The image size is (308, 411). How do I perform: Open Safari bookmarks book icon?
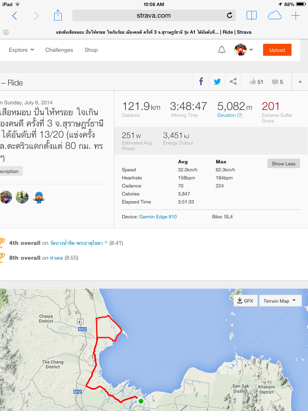(252, 16)
